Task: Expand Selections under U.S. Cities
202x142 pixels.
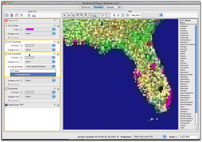Action: click(9, 37)
